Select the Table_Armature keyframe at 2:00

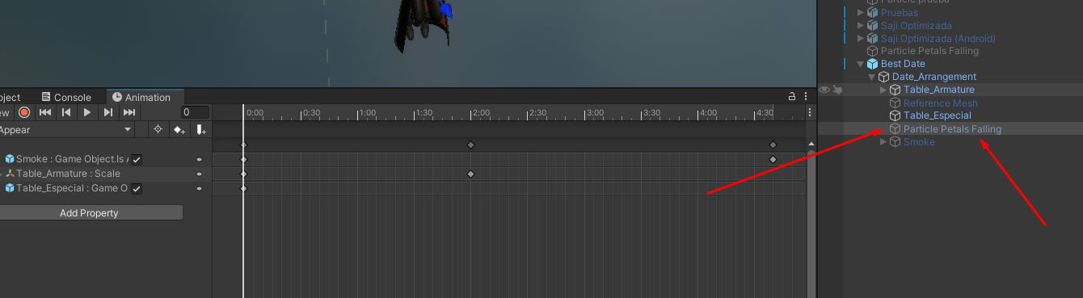click(470, 174)
